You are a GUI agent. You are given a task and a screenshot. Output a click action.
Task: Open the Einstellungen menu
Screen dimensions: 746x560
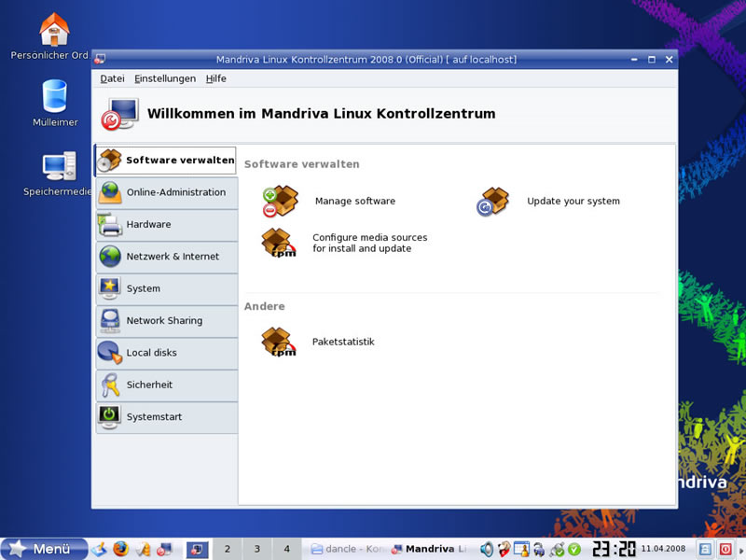pos(165,78)
